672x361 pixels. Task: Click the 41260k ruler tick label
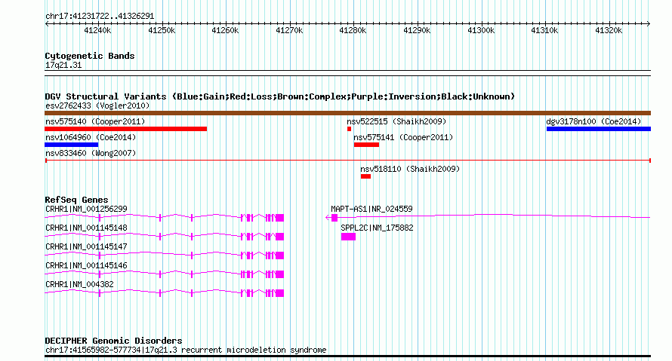[225, 30]
